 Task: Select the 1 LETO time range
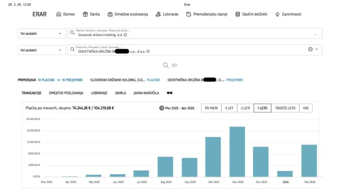click(x=262, y=108)
